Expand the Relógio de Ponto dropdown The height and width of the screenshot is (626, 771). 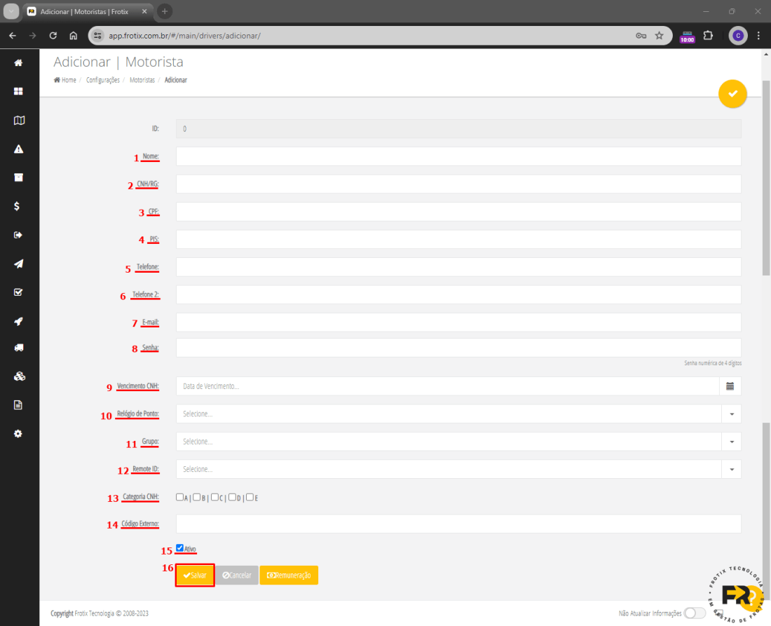pos(731,414)
